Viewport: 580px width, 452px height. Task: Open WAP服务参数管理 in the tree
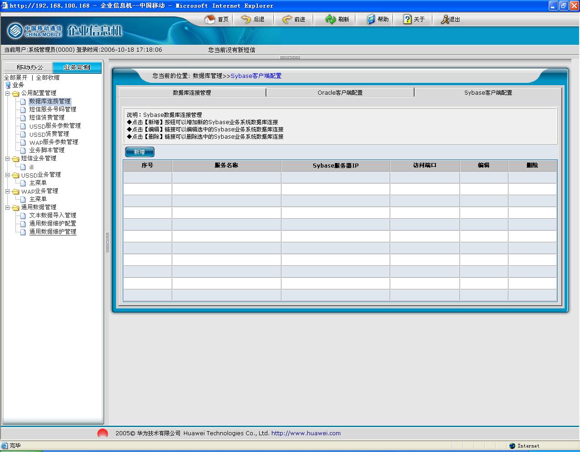tap(53, 142)
